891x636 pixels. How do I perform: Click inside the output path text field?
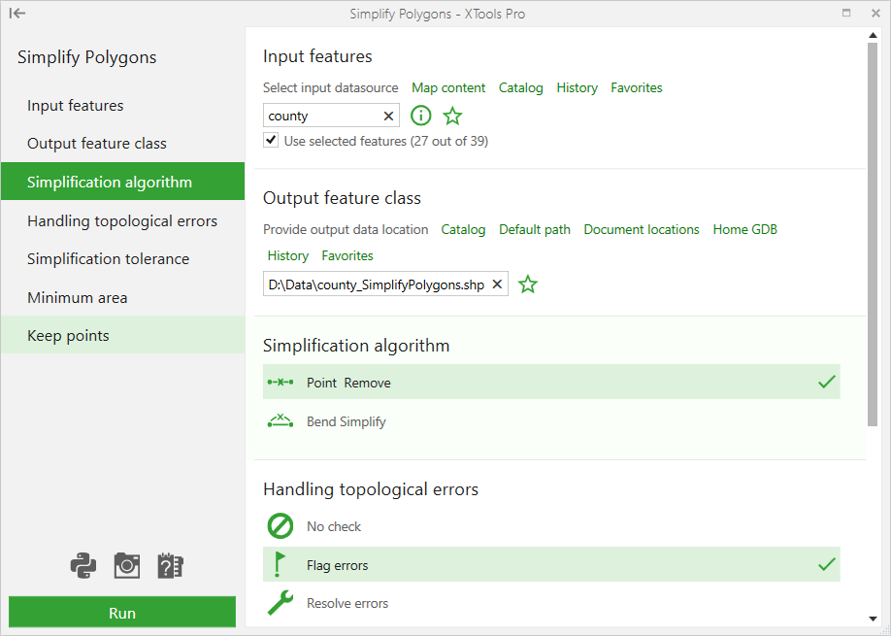click(377, 285)
